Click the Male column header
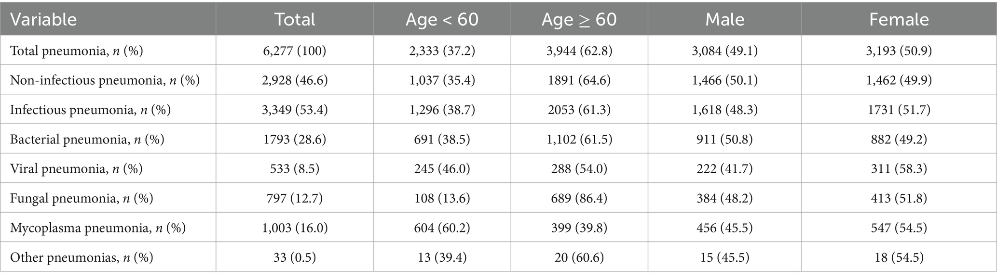997x280 pixels. tap(724, 19)
